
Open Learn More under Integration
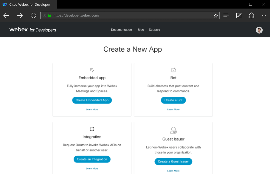92,169
